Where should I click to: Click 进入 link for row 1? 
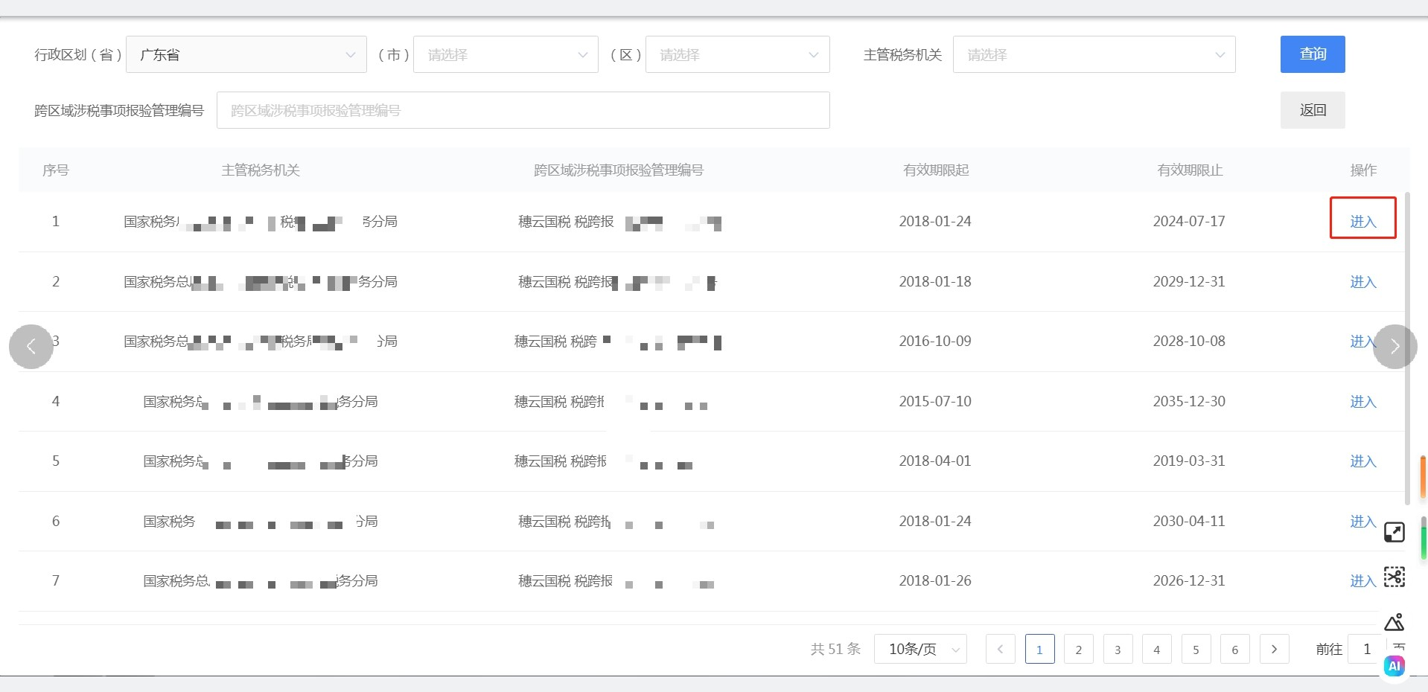pyautogui.click(x=1362, y=221)
